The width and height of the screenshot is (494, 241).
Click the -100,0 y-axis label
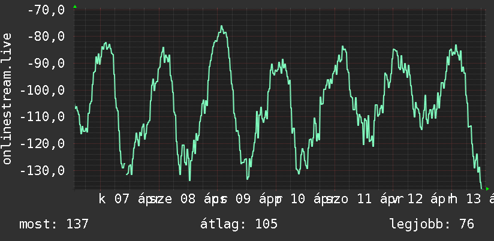coord(42,91)
